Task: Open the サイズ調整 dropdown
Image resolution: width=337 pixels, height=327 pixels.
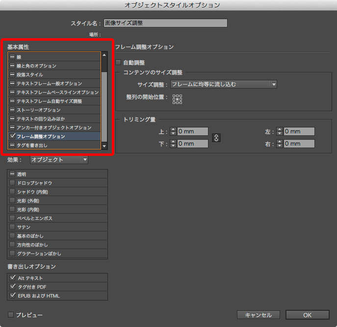Action: (224, 84)
